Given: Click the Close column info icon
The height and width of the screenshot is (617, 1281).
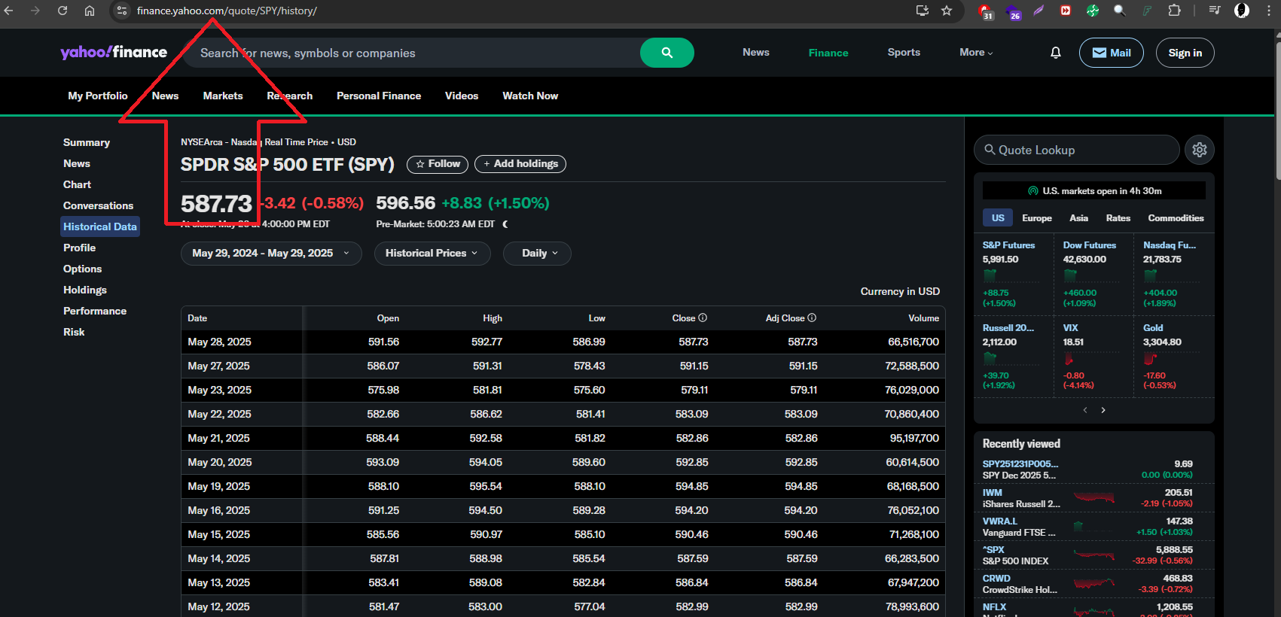Looking at the screenshot, I should click(703, 318).
